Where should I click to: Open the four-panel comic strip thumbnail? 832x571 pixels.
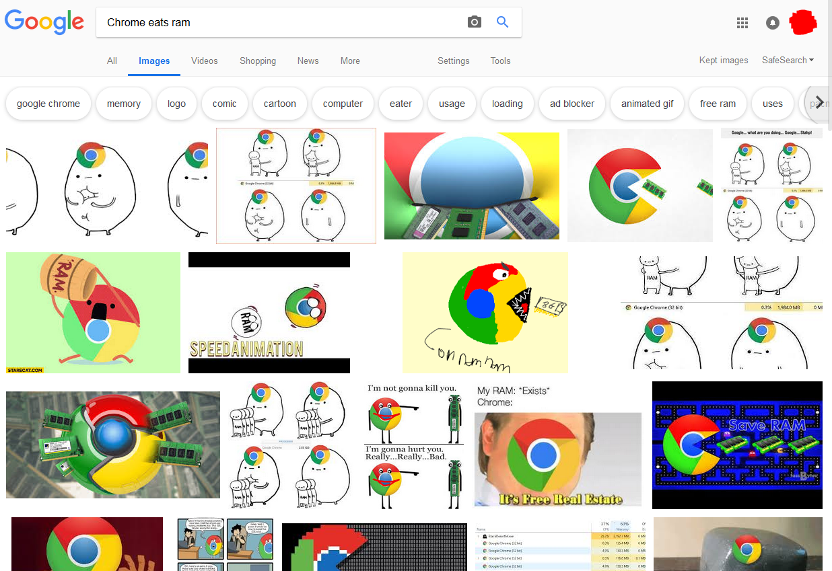coord(226,544)
